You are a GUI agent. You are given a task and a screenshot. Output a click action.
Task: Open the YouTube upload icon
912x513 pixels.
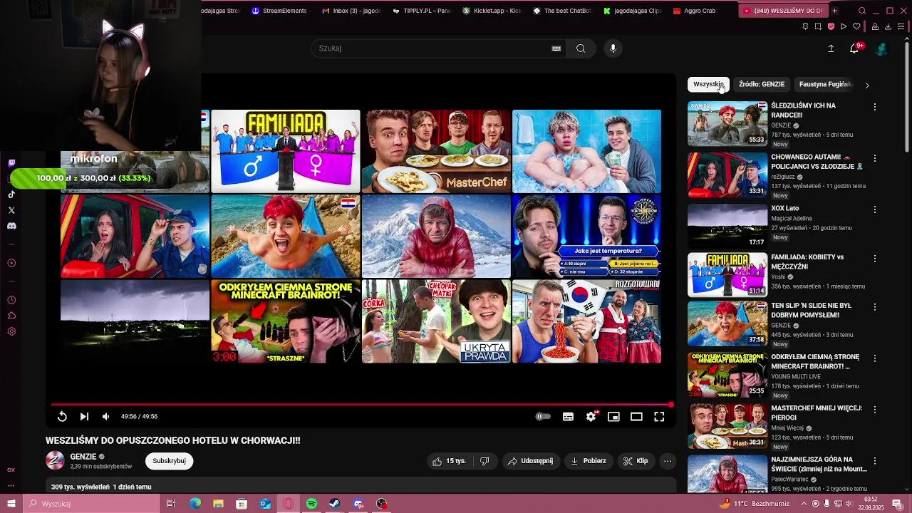click(831, 48)
